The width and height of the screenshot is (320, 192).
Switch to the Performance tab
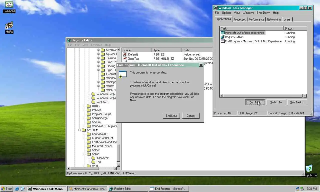coord(256,19)
